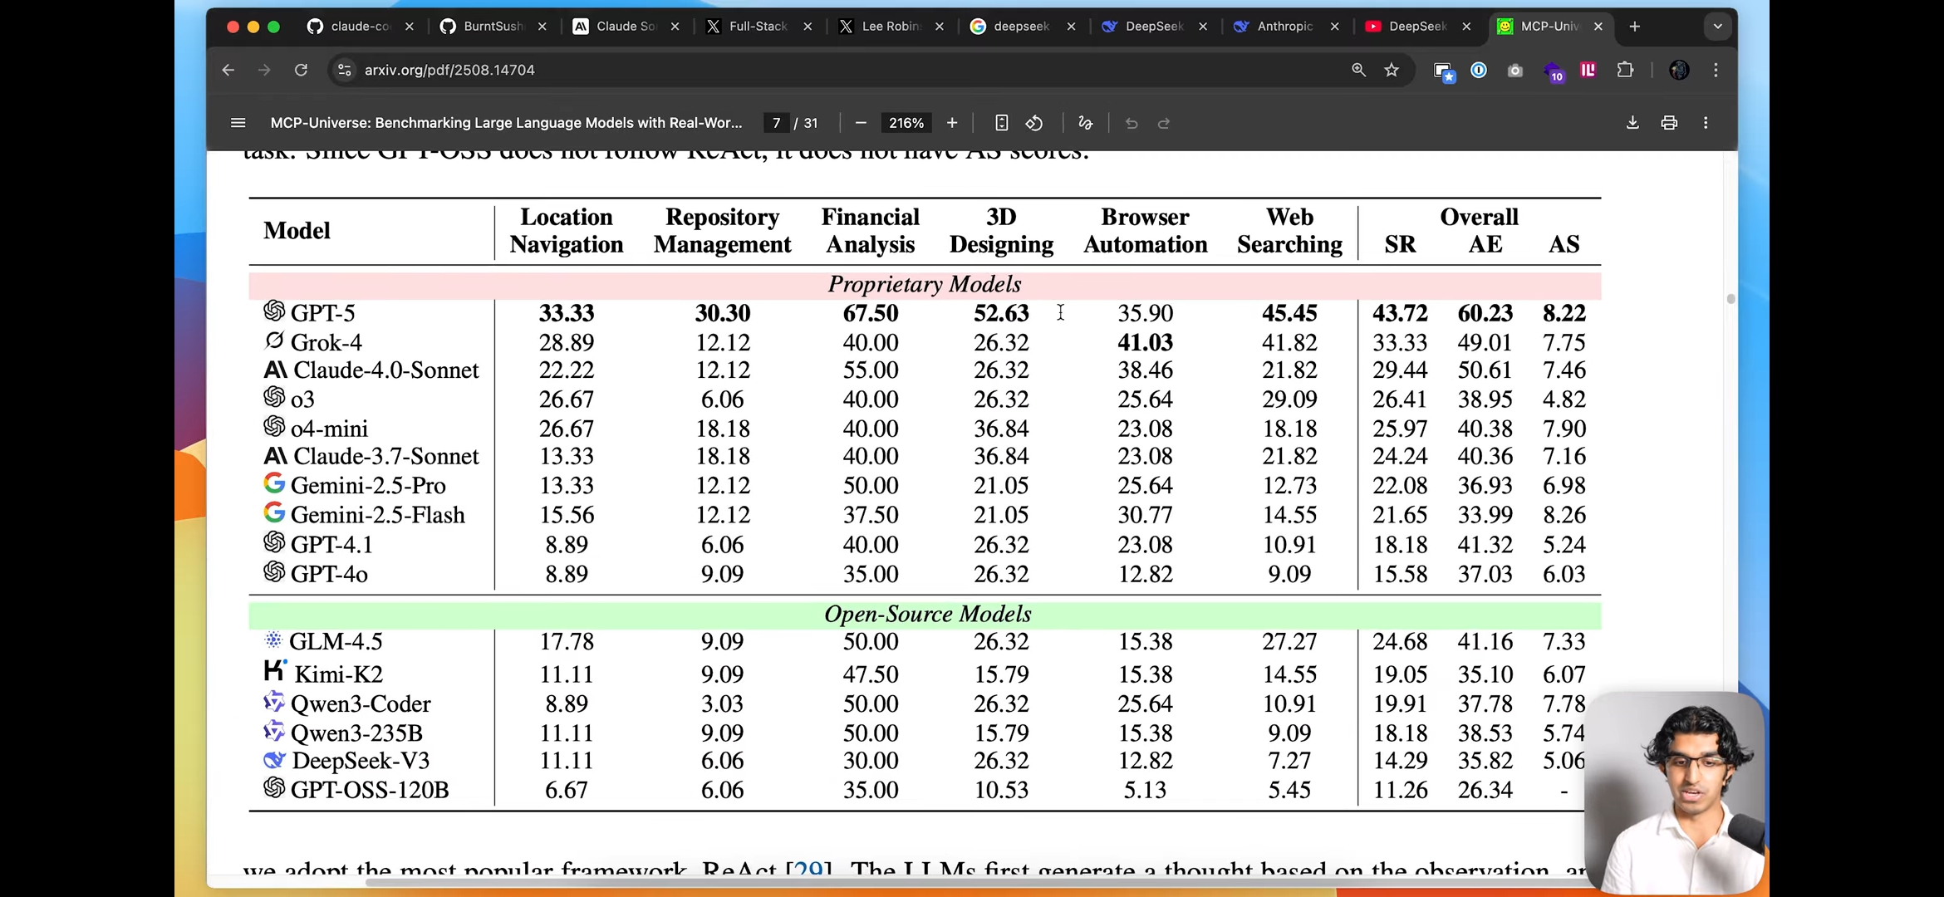Click the Grok-4 model name
1944x897 pixels.
326,342
